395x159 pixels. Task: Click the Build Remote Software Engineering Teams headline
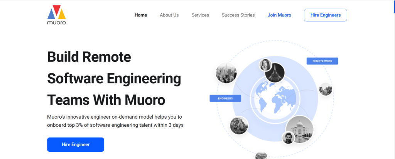click(x=114, y=79)
